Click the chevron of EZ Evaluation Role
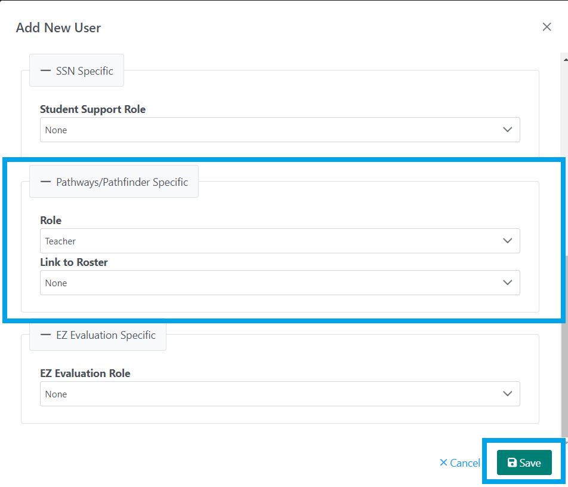568x487 pixels. (508, 394)
